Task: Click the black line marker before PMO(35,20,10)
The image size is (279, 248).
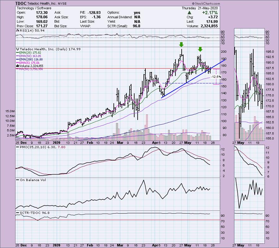Action: (x=17, y=147)
